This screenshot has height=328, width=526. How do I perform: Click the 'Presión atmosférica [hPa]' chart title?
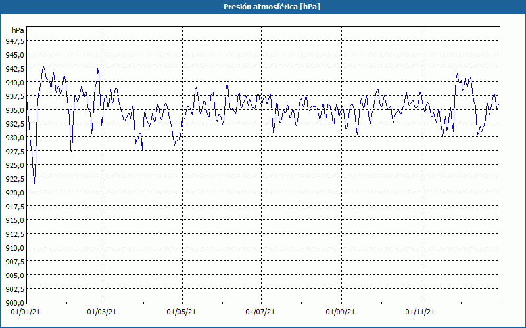tap(272, 7)
